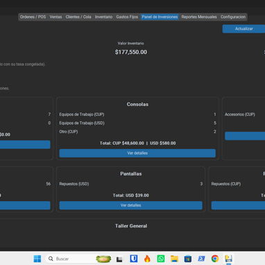Click the Repuestos (CUP) label

(226, 184)
